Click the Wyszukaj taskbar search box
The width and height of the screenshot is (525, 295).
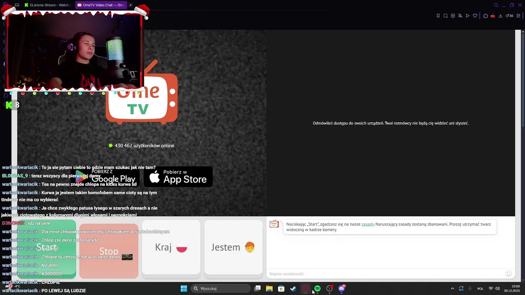pos(221,288)
